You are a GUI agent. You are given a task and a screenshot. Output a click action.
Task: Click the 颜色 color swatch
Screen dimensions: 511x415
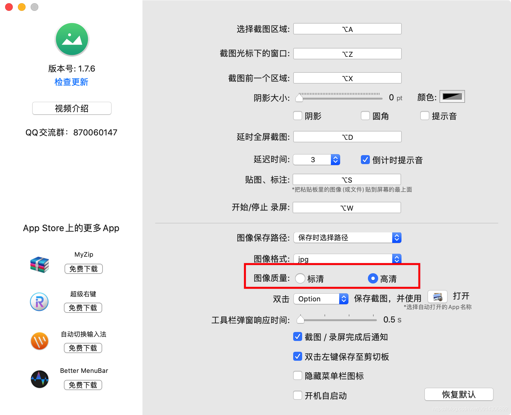[x=452, y=97]
